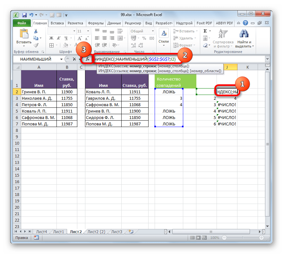Click Increase Decimal icon
The height and width of the screenshot is (254, 283).
[x=133, y=45]
